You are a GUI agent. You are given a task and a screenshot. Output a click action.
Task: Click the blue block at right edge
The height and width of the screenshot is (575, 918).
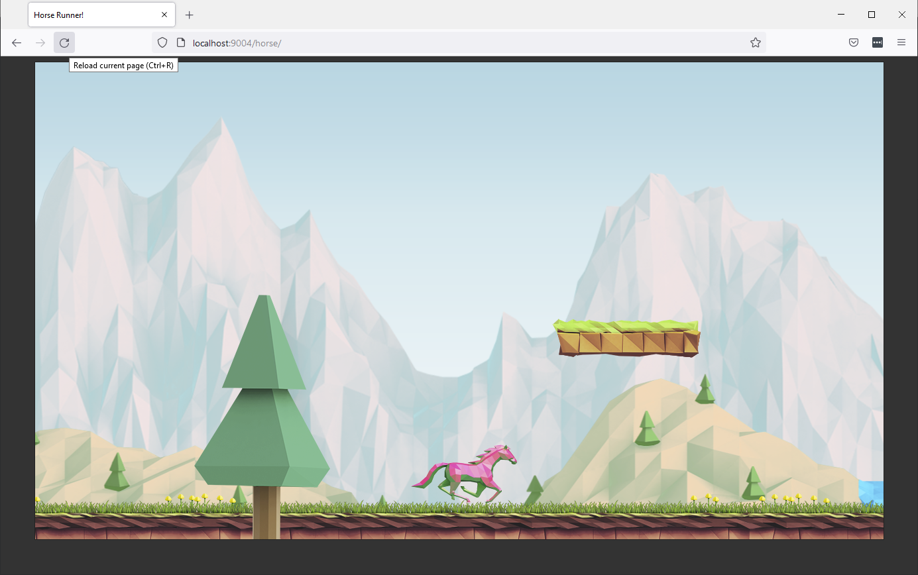coord(871,493)
